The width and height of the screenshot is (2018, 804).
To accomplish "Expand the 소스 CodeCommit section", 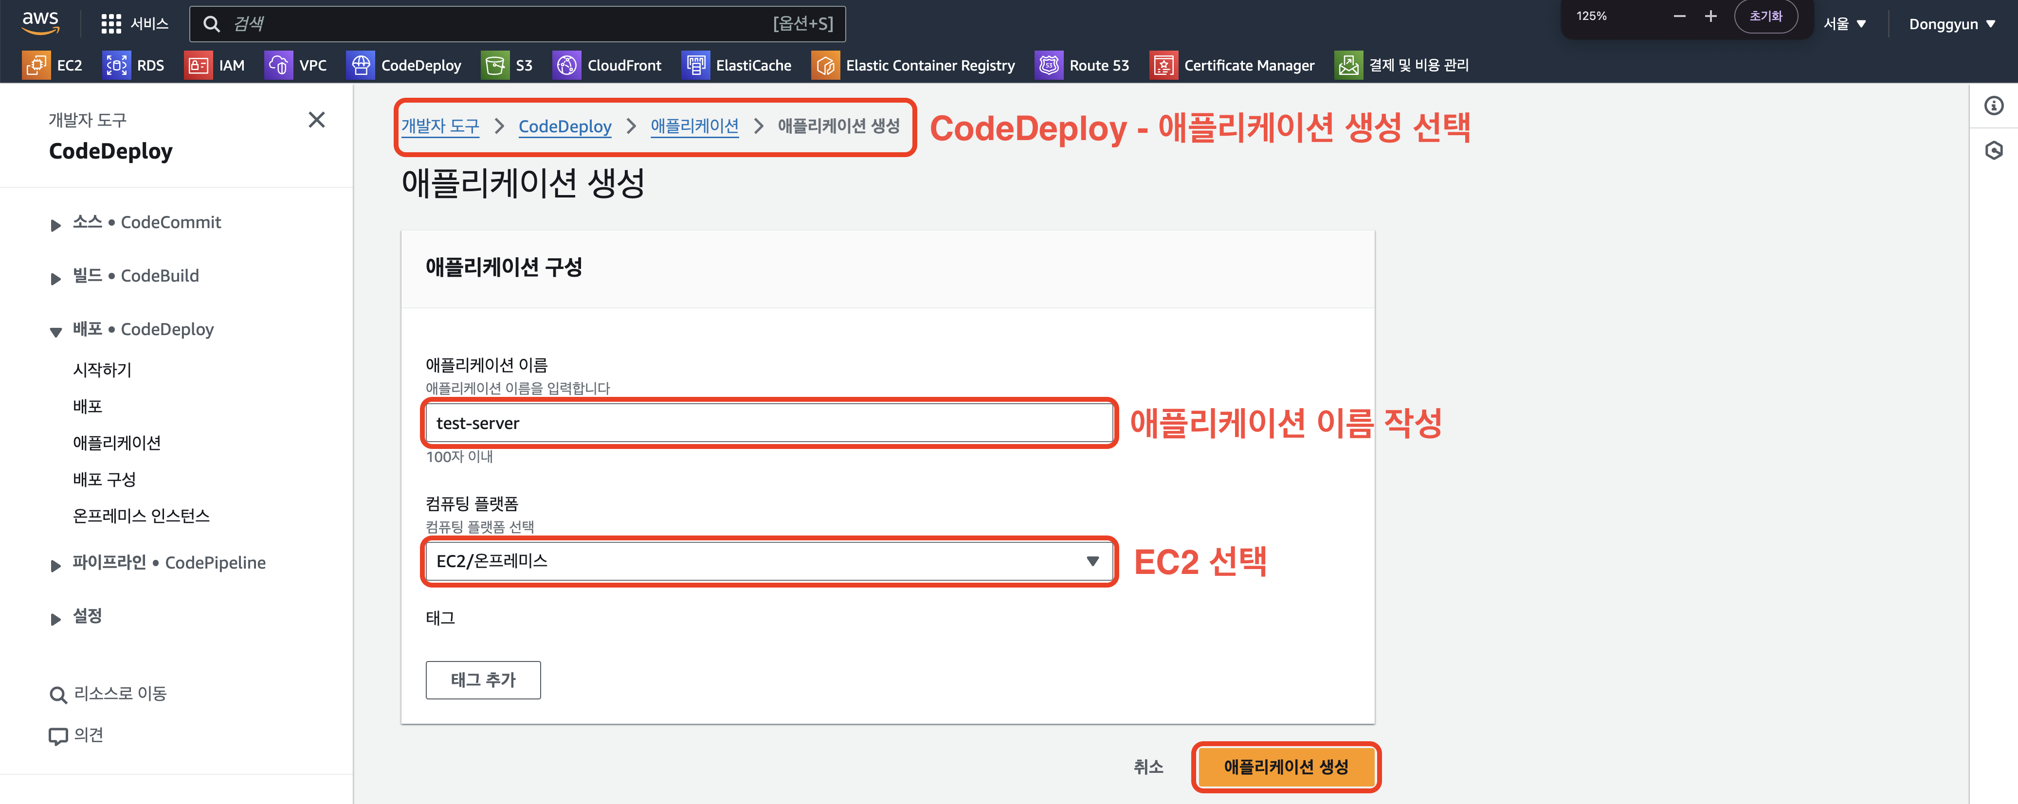I will 55,226.
